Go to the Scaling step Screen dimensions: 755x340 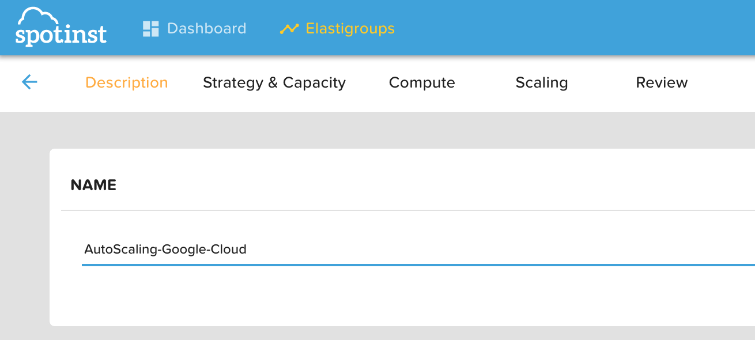coord(541,82)
